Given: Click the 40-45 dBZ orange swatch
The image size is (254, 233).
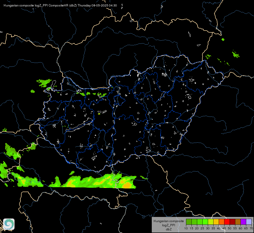Looking at the screenshot, I should (222, 222).
